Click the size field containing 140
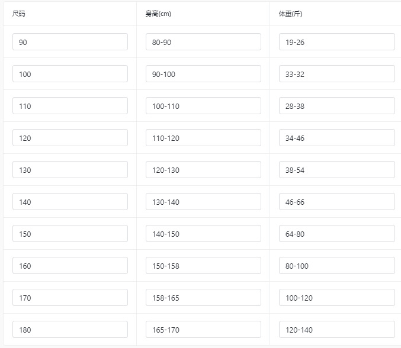Screen dimensions: 401x348 70,202
